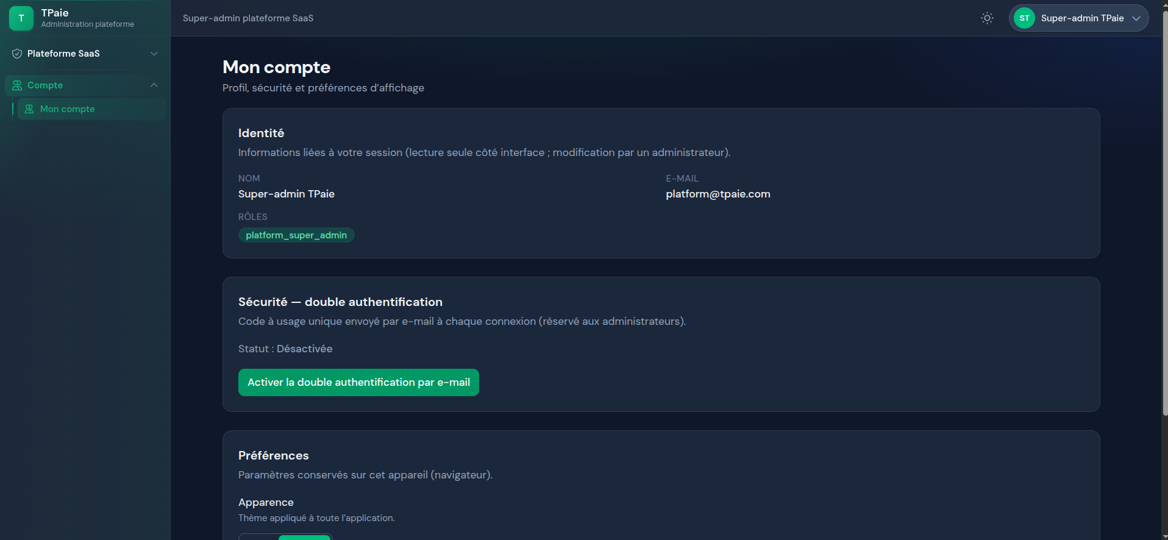Select the Compte menu section

coord(85,85)
